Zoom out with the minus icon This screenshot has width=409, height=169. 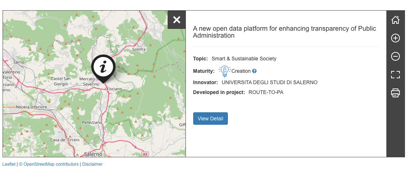[x=395, y=56]
